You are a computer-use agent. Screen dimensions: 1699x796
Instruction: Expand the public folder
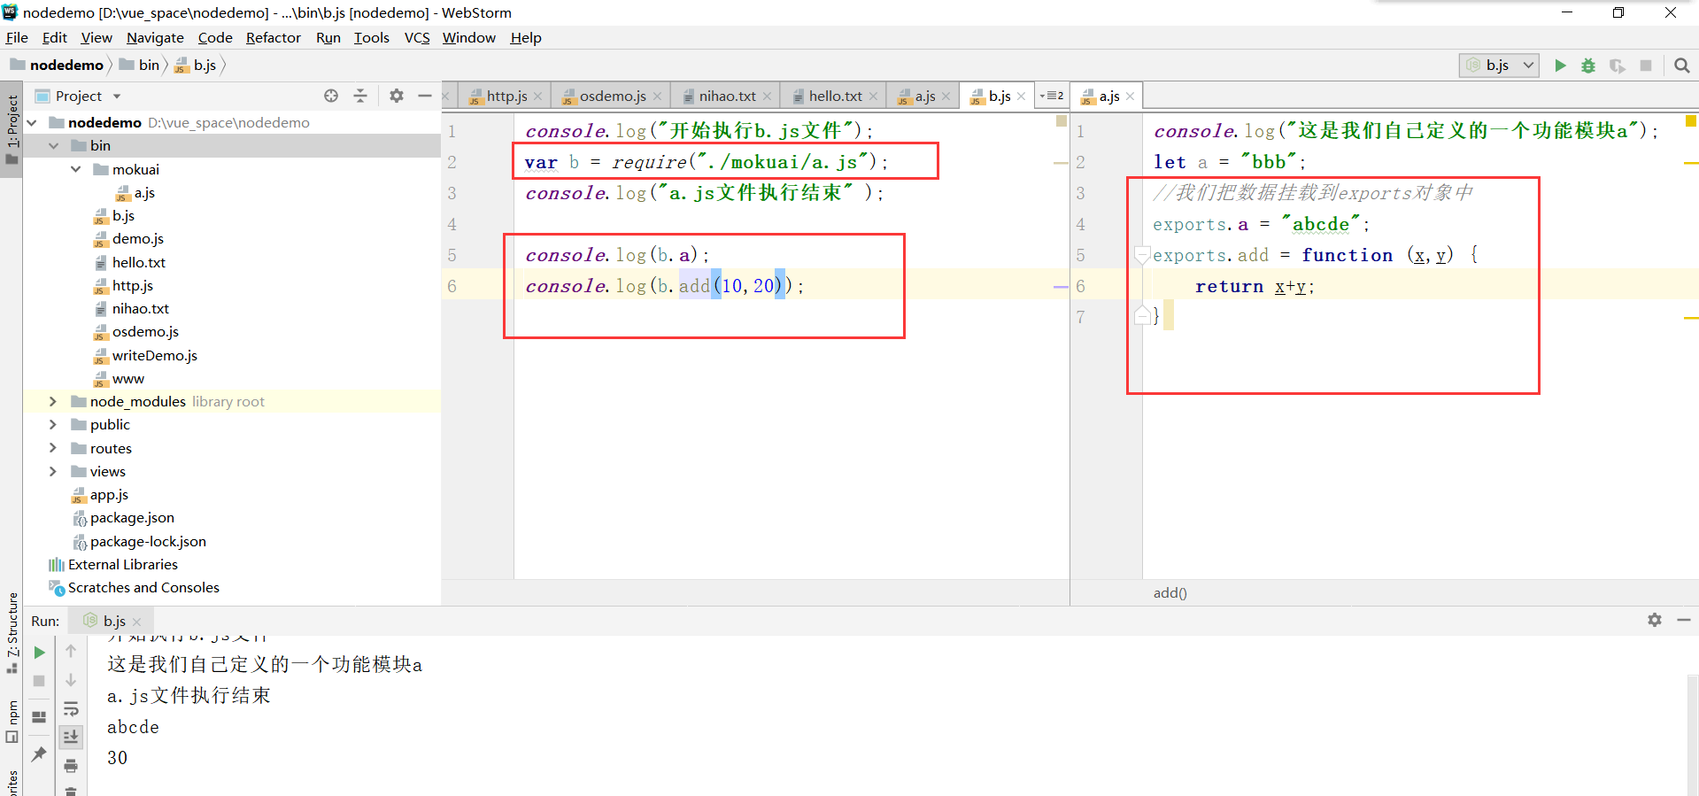coord(53,425)
